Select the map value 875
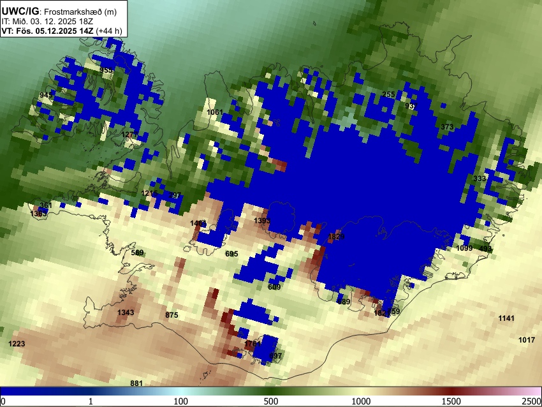This screenshot has height=407, width=542. 172,315
